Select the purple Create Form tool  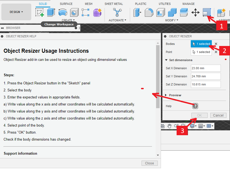(x=97, y=12)
